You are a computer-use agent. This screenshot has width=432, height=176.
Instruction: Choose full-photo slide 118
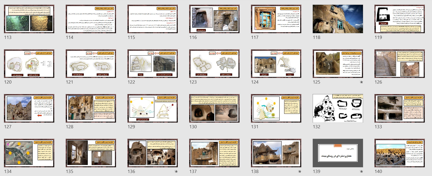[338, 19]
